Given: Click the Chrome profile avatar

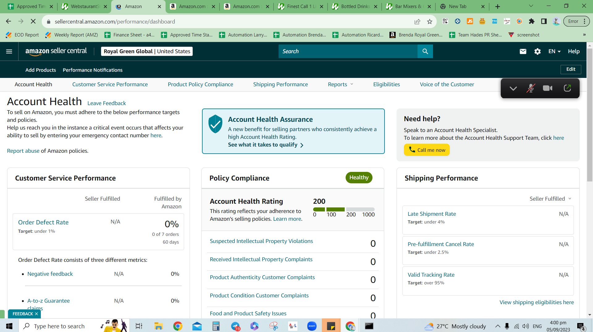Looking at the screenshot, I should 556,21.
